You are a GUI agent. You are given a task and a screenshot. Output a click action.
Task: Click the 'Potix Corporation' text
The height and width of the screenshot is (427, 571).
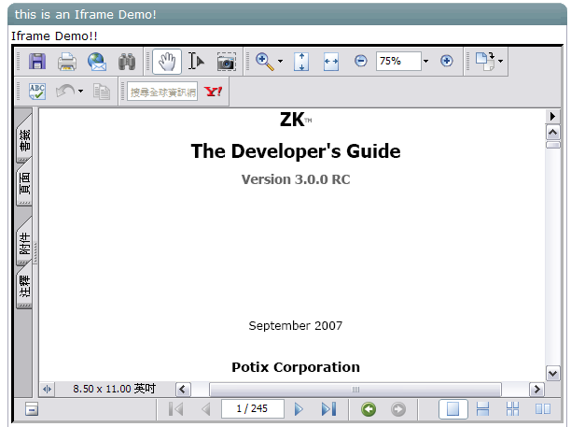[x=296, y=367]
